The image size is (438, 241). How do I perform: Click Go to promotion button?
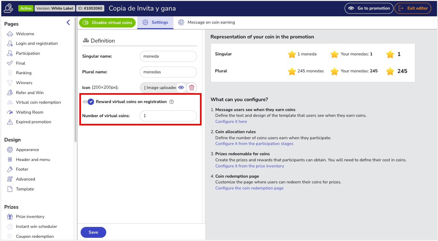tap(369, 8)
